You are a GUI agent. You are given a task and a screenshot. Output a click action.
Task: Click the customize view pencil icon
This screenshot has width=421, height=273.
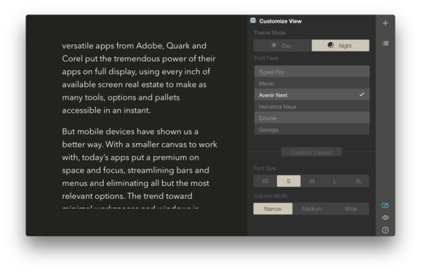[385, 205]
